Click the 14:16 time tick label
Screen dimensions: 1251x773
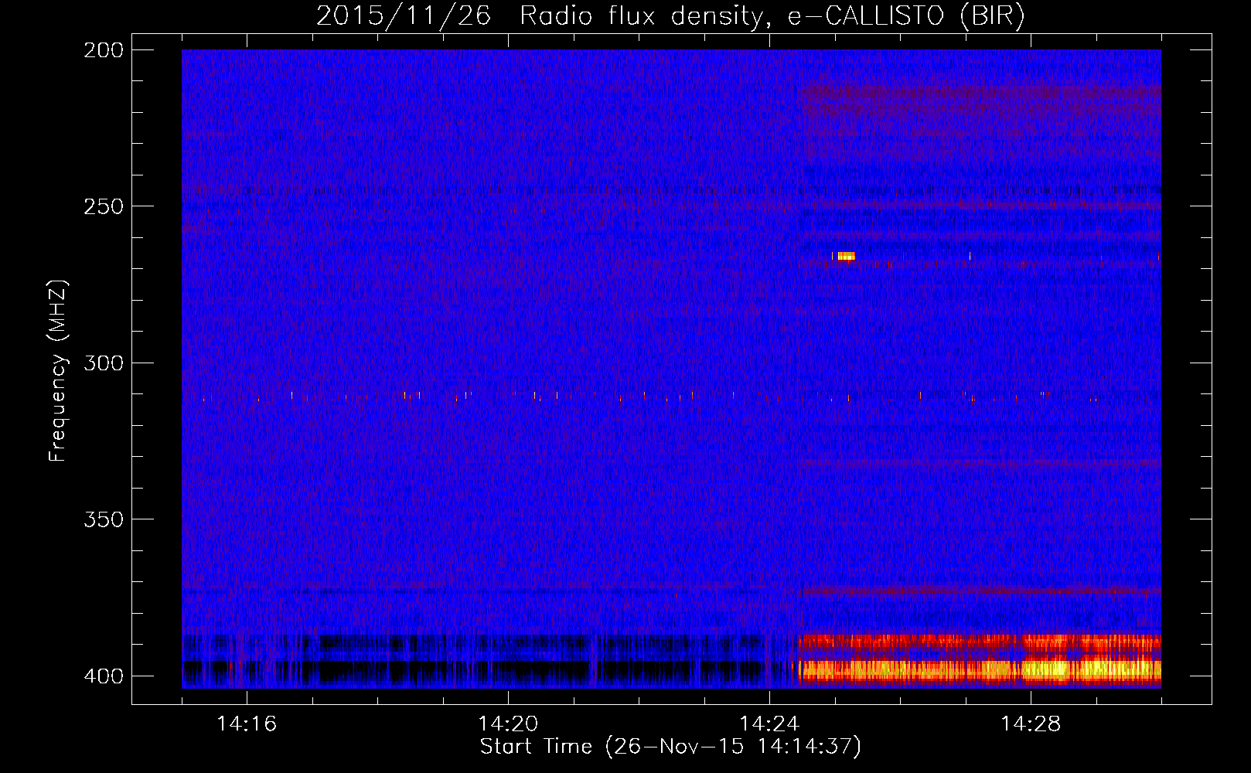pyautogui.click(x=247, y=724)
